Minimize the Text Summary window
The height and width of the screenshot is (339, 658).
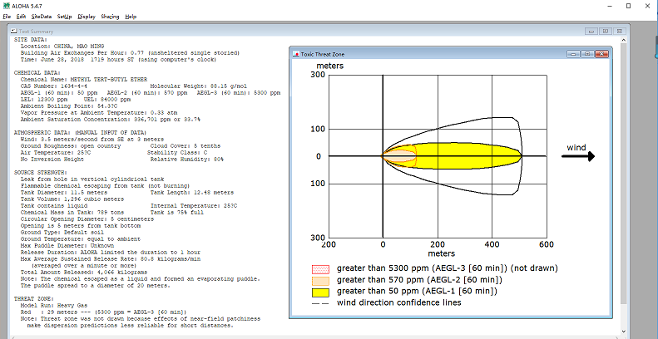tap(592, 31)
